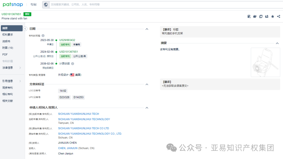The height and width of the screenshot is (159, 283).
Task: Expand the 引用信息 sidebar item arrow
Action: [x=20, y=81]
